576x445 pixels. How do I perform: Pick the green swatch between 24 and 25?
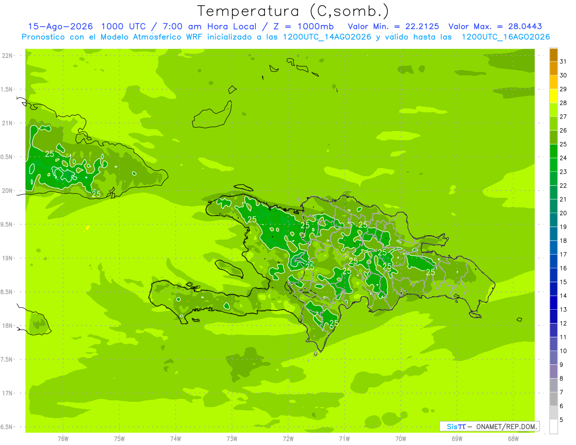553,151
